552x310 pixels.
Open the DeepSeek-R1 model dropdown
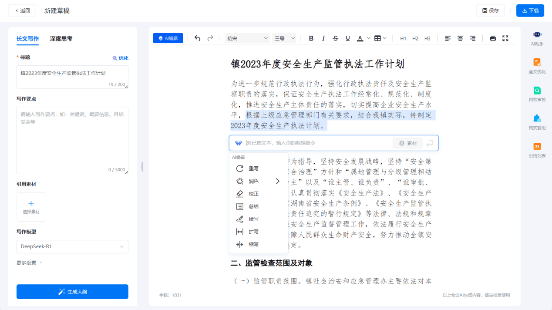(x=72, y=246)
